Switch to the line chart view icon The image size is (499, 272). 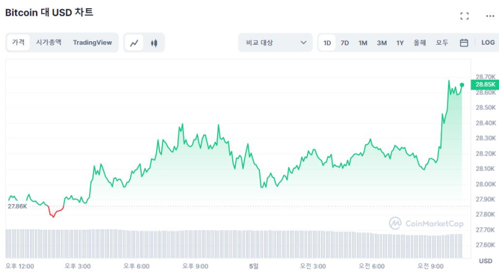(135, 42)
